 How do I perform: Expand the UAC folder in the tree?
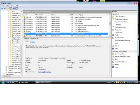[x=9, y=45]
